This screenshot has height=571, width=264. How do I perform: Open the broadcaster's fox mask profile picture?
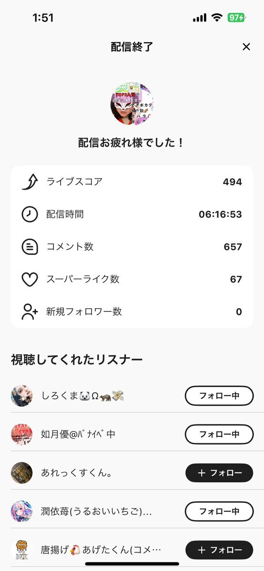[132, 104]
